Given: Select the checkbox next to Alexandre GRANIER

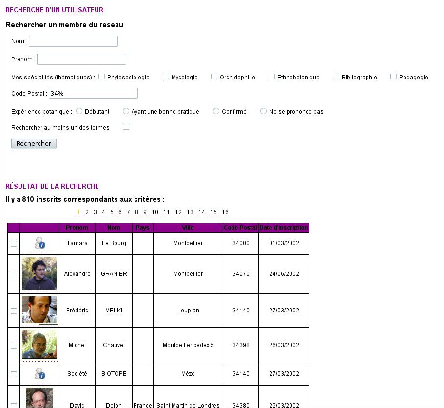Looking at the screenshot, I should pyautogui.click(x=14, y=274).
